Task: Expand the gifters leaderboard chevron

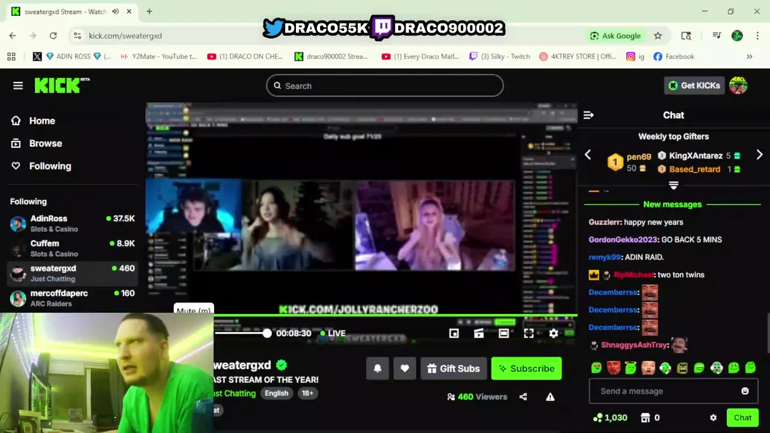Action: coord(674,185)
